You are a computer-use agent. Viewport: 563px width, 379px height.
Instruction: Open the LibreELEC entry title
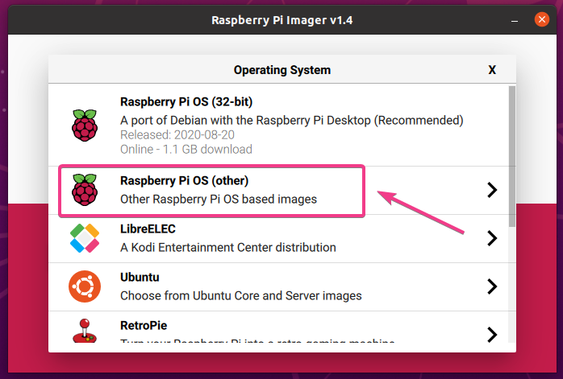(x=148, y=229)
